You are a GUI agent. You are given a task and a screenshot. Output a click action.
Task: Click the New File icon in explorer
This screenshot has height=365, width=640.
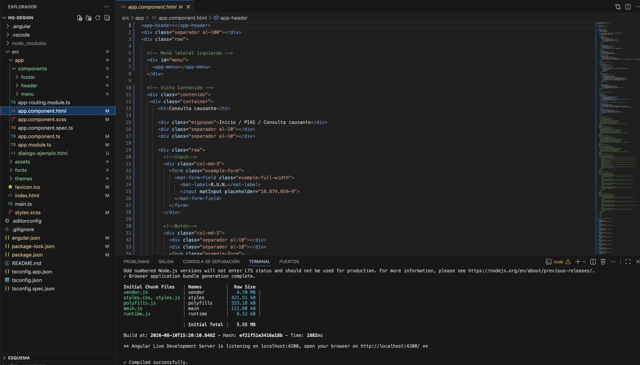pyautogui.click(x=80, y=18)
